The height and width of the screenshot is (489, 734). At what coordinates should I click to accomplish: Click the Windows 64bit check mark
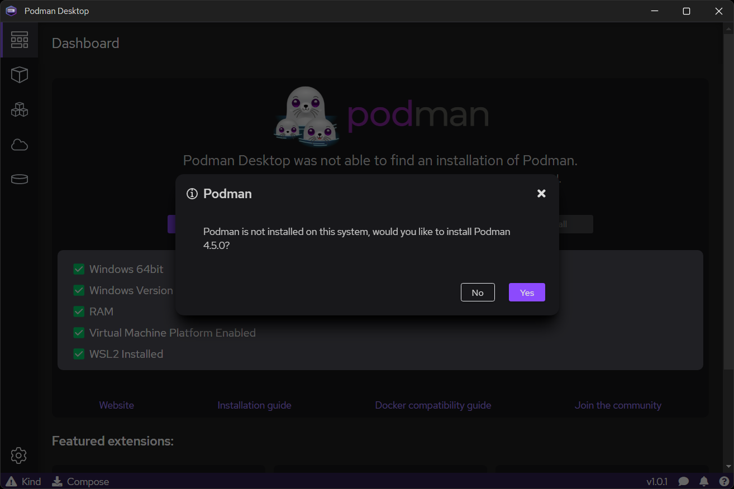pyautogui.click(x=79, y=269)
